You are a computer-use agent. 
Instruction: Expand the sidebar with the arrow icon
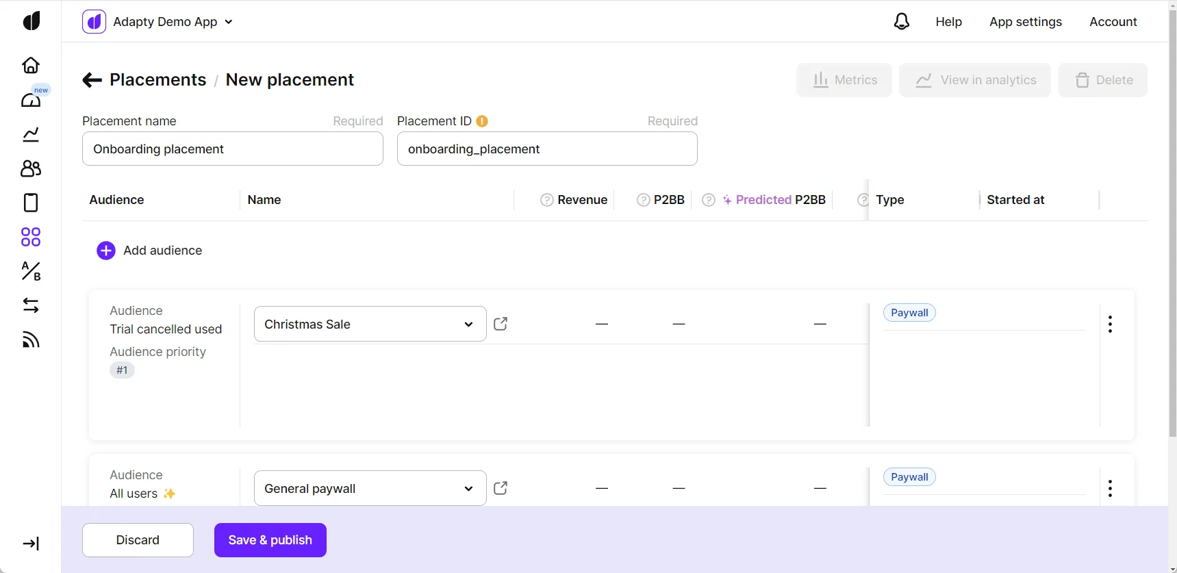pos(31,544)
